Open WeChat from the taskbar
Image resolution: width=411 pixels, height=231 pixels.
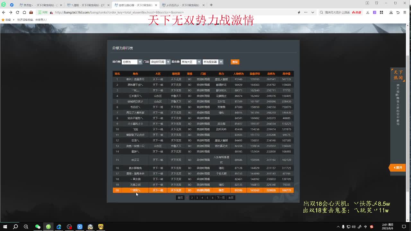pyautogui.click(x=38, y=227)
